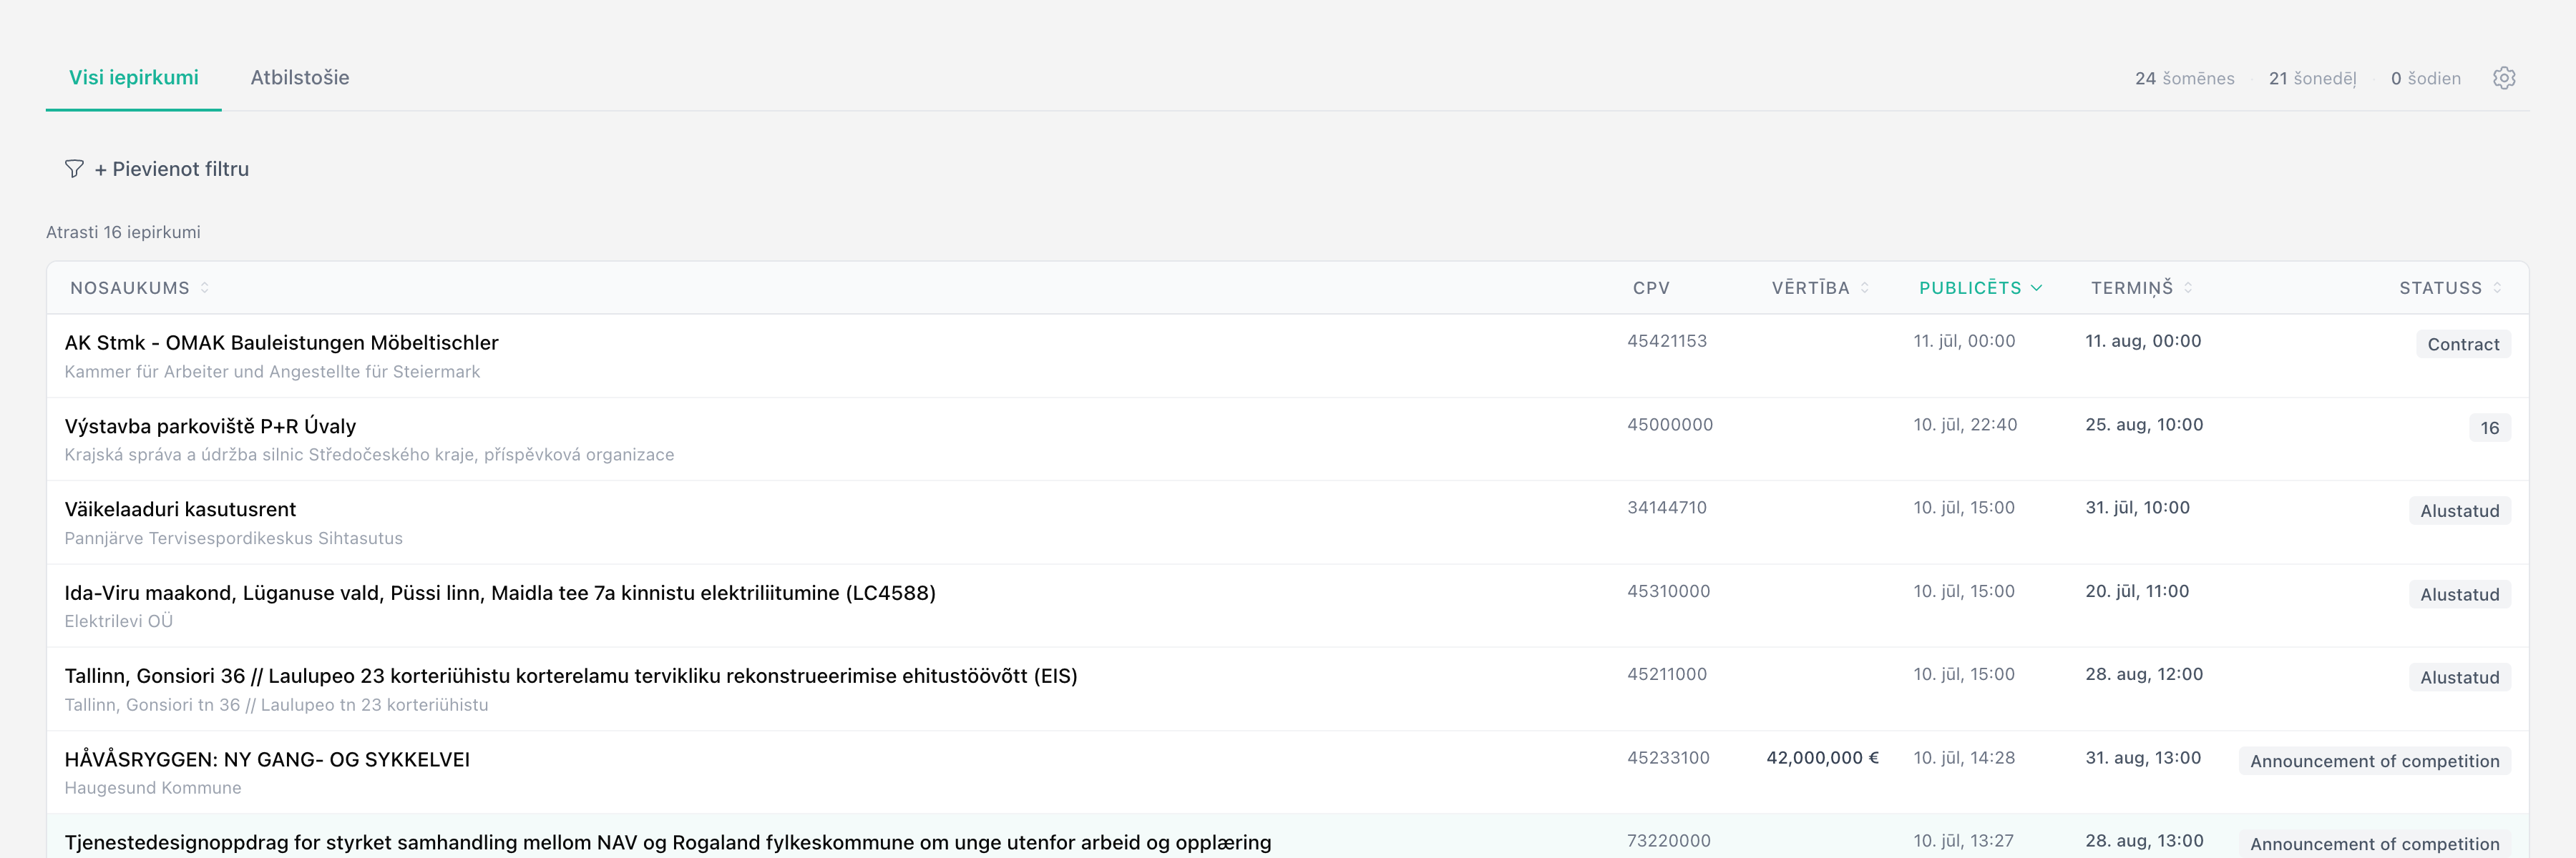
Task: Click published date 10. jūl, 14:28
Action: (x=1964, y=758)
